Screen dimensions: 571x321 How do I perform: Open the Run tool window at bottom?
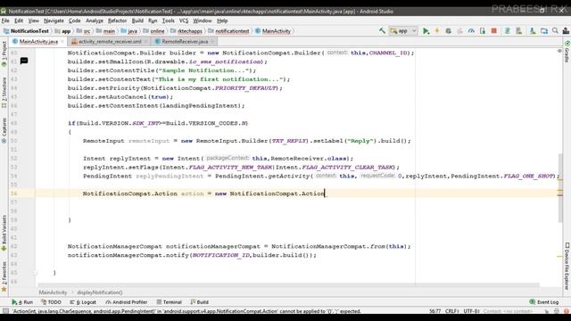(22, 302)
